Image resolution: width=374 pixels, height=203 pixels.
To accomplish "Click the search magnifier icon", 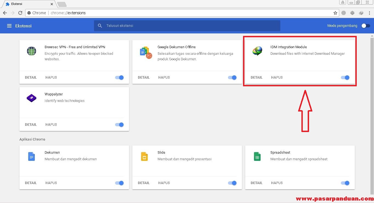I will (100, 26).
